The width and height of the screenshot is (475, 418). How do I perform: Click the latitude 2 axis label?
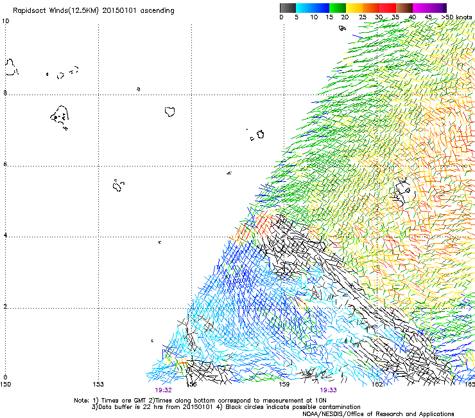click(x=5, y=306)
